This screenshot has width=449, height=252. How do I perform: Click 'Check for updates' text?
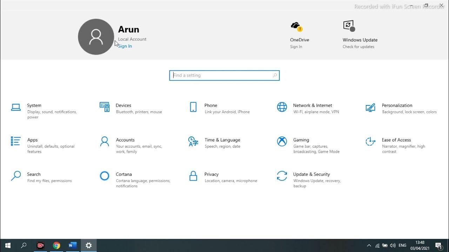click(x=358, y=47)
